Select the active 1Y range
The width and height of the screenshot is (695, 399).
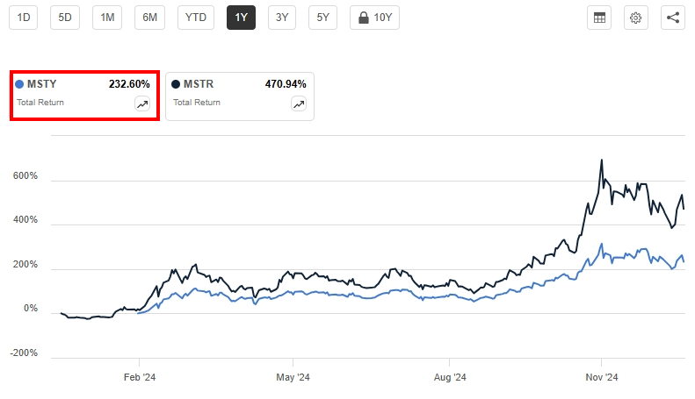click(x=241, y=18)
